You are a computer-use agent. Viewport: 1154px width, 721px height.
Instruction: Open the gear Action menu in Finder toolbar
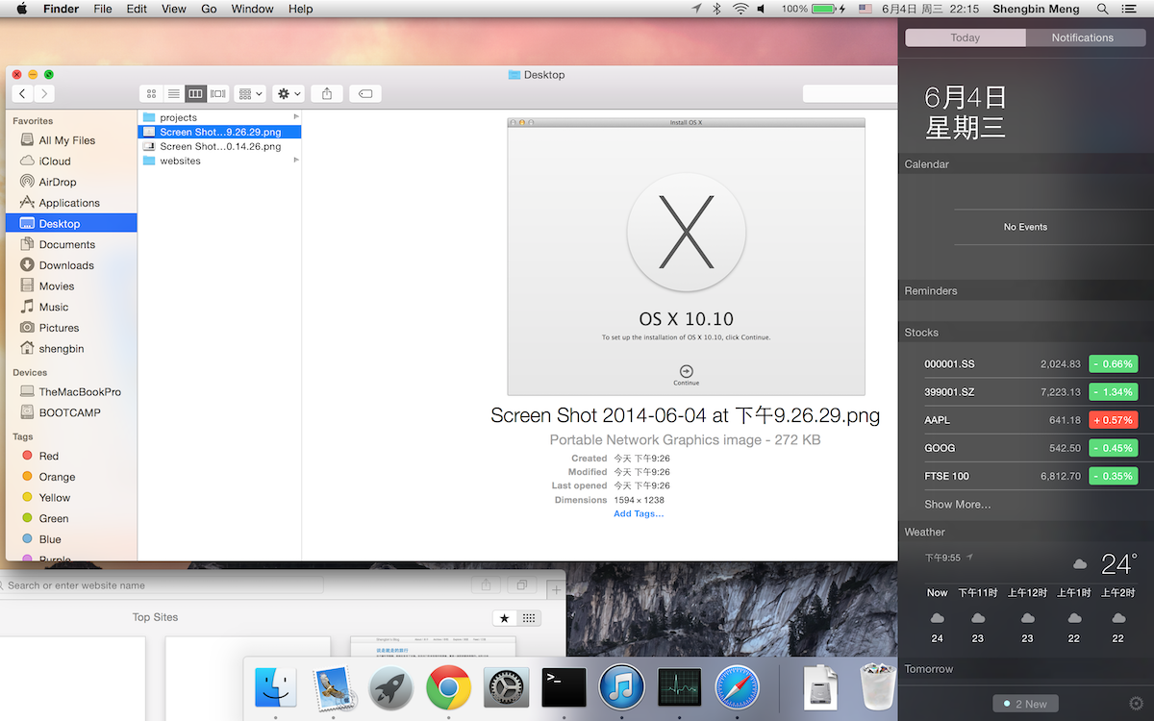click(288, 93)
